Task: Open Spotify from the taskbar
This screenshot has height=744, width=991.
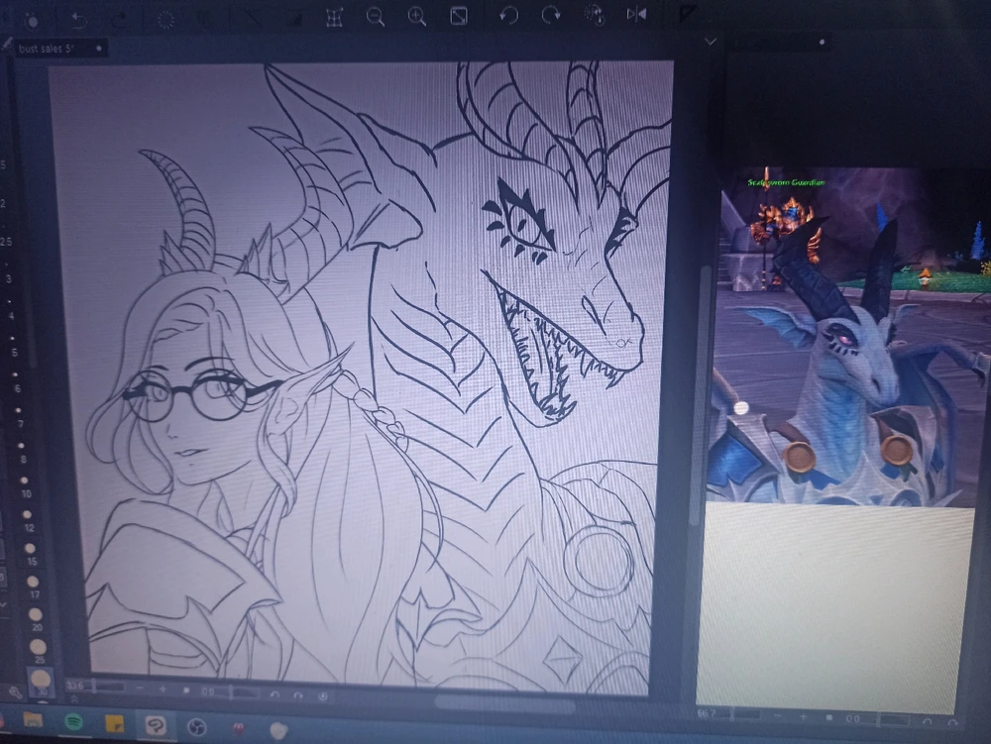Action: (74, 721)
